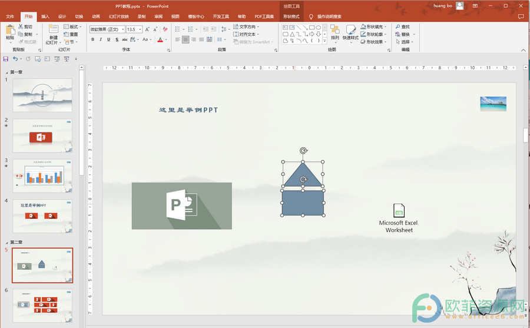Toggle underline formatting

tap(108, 39)
